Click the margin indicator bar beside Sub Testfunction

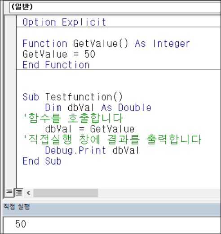point(10,97)
